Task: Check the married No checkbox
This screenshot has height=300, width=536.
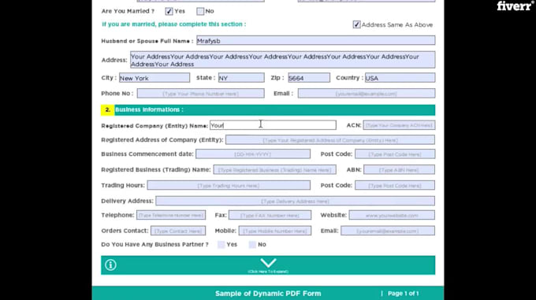Action: pos(200,11)
